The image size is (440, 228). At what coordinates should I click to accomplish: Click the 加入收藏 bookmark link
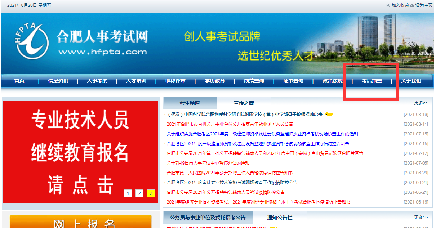[400, 5]
